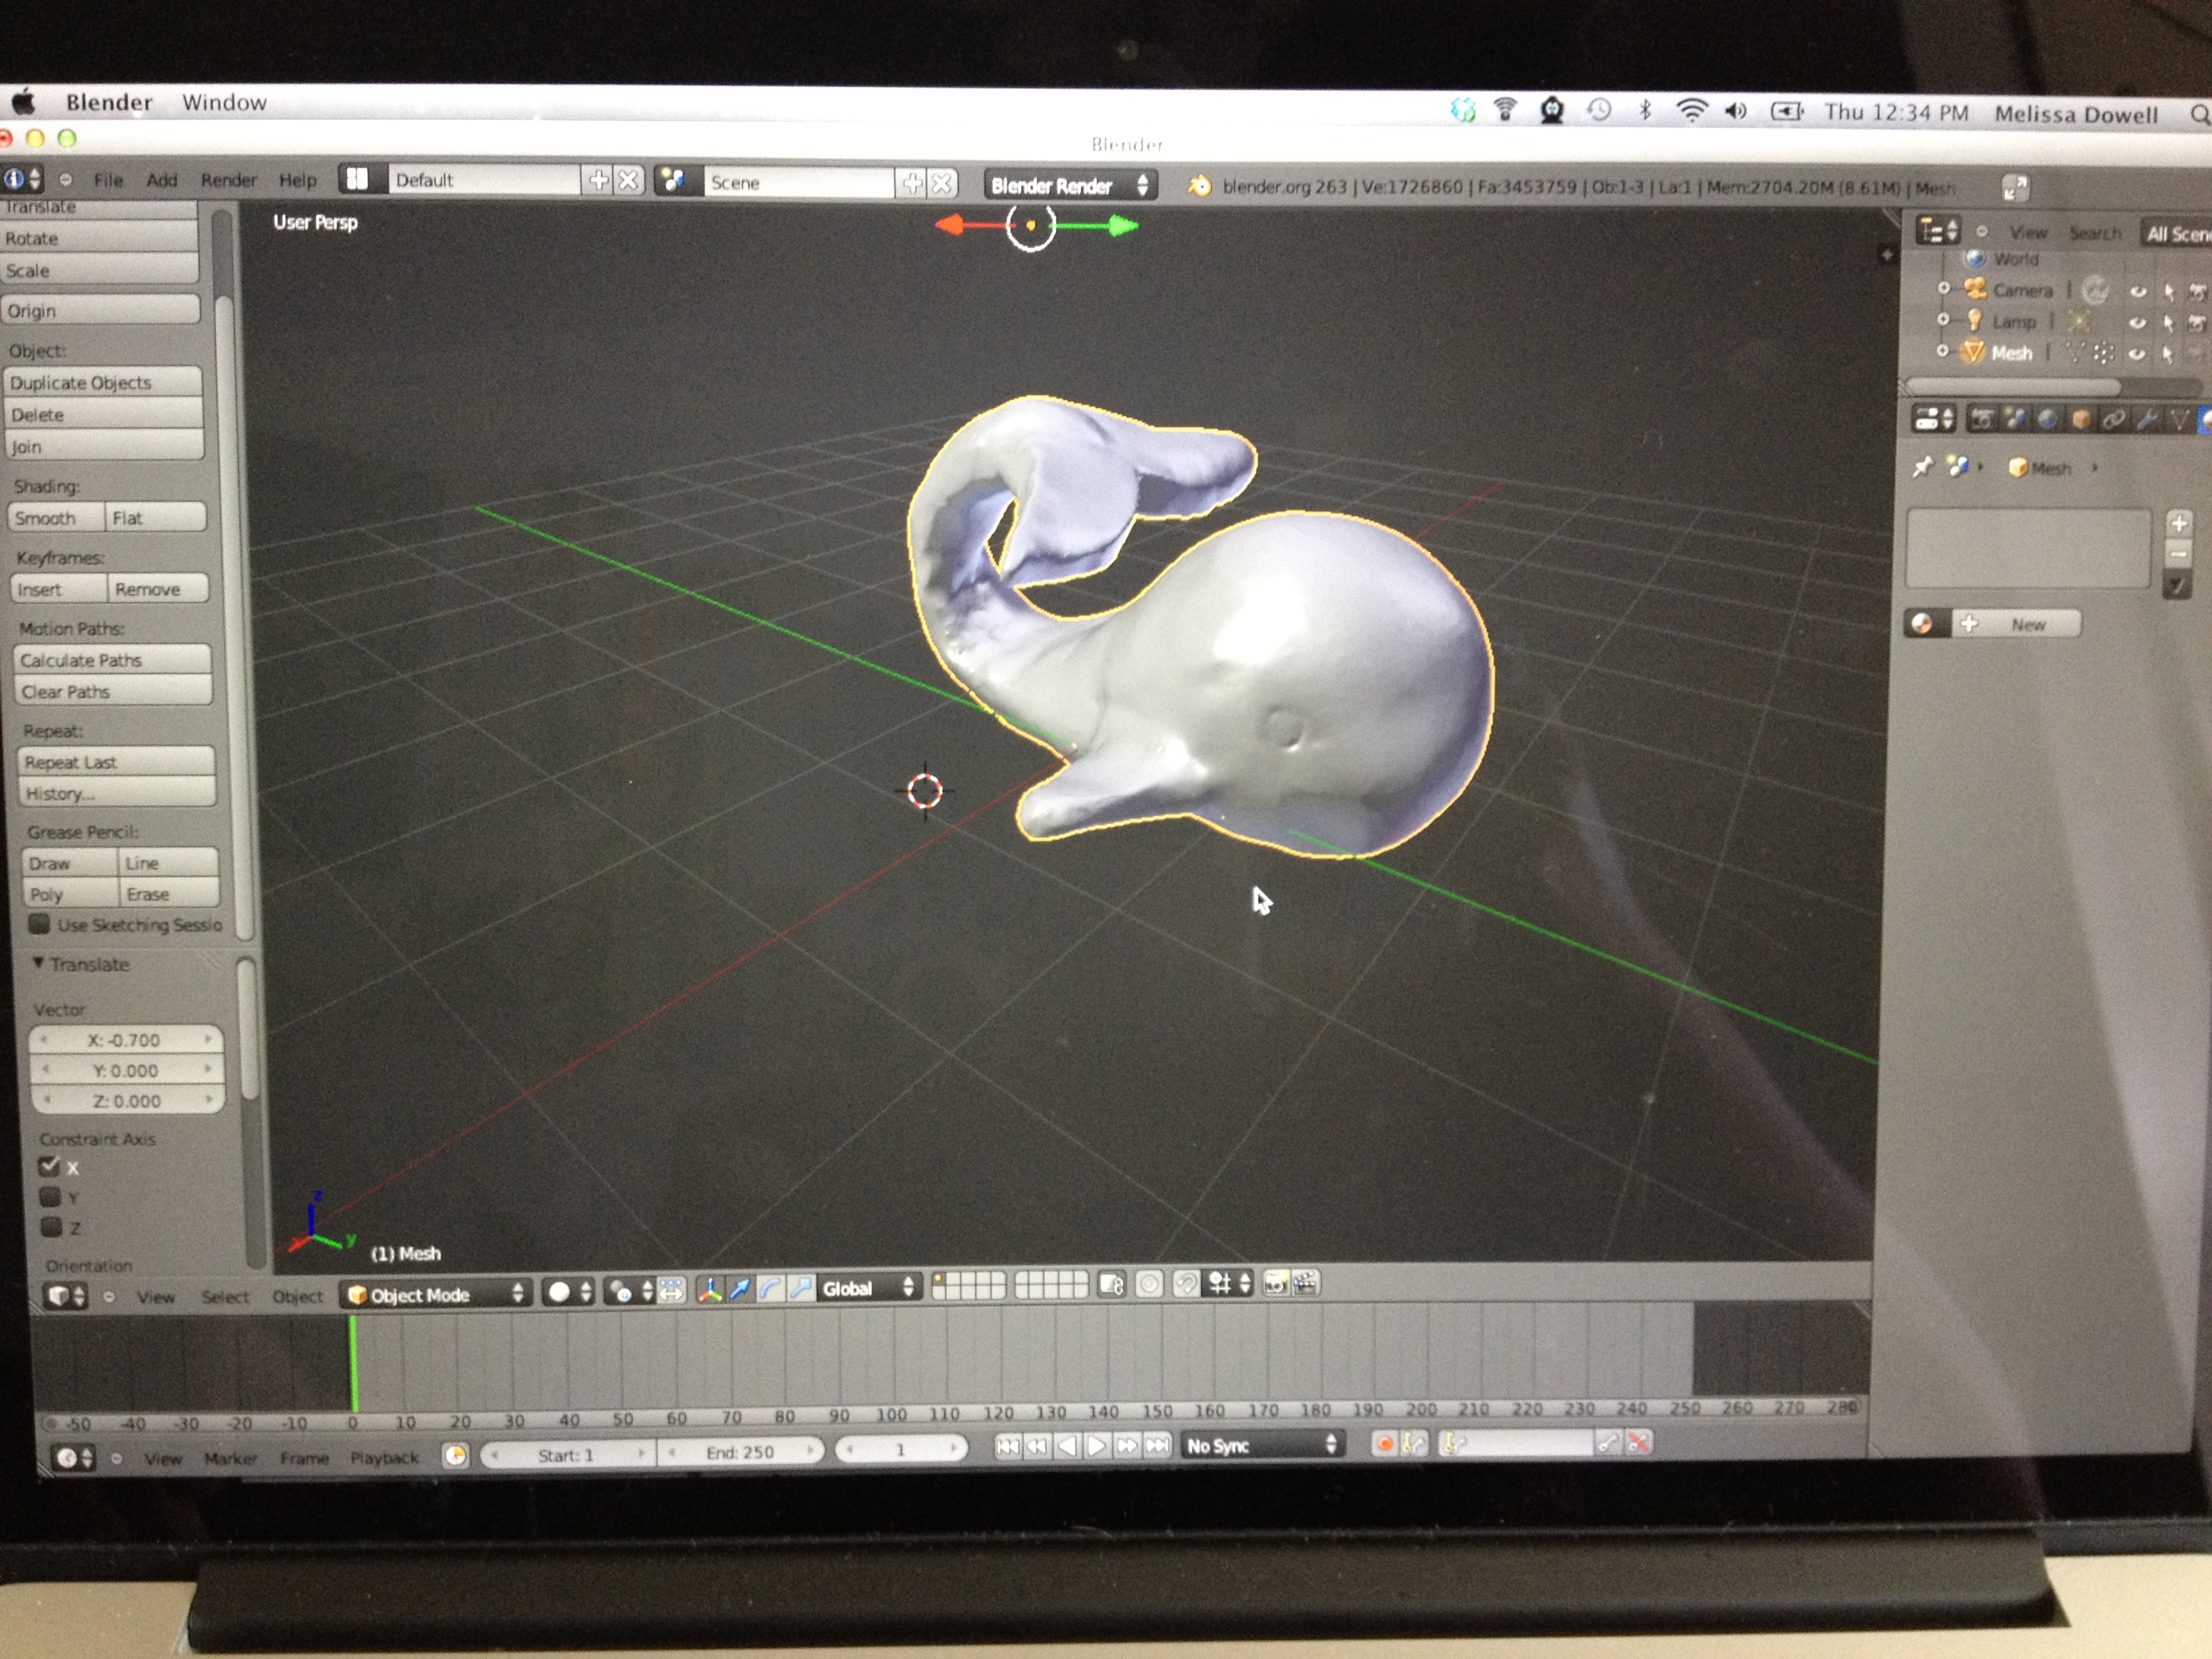Image resolution: width=2212 pixels, height=1659 pixels.
Task: Add a new scene with plus icon
Action: (x=913, y=182)
